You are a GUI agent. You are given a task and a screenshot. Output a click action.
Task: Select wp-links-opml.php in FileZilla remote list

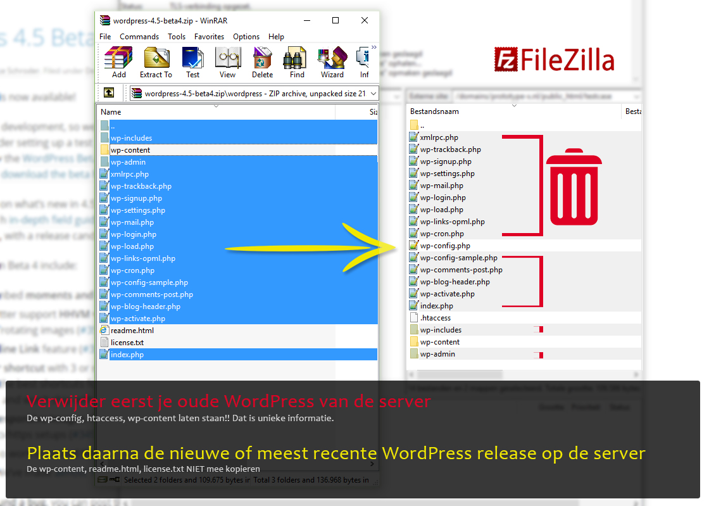click(x=524, y=222)
